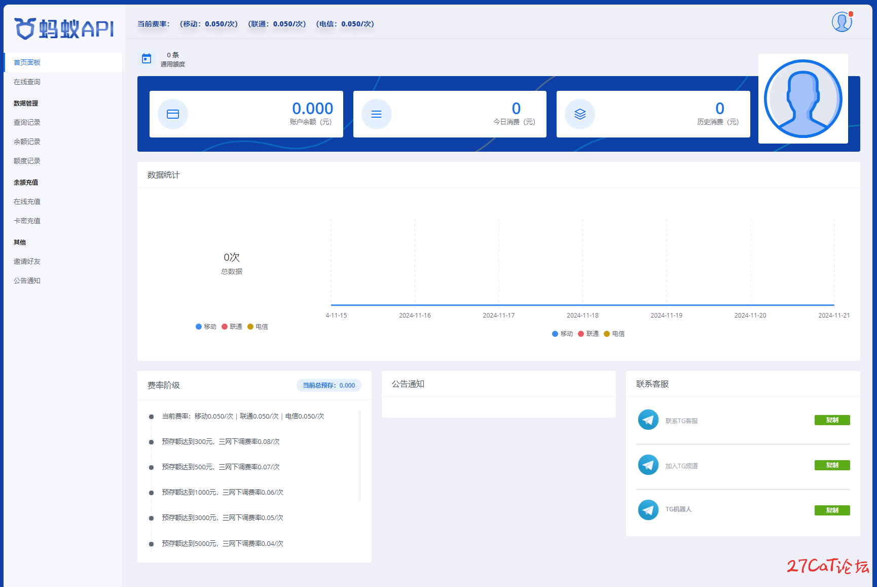Click the 历史消费 (元) label

point(718,122)
